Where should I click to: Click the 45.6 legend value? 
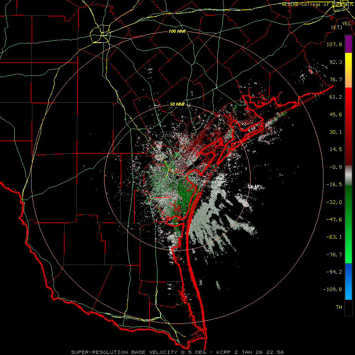click(336, 114)
